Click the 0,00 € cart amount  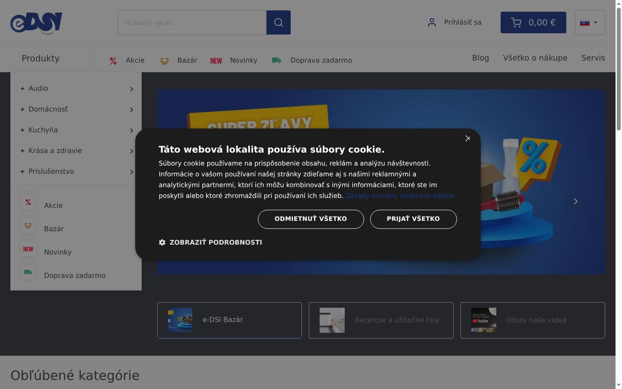[542, 22]
